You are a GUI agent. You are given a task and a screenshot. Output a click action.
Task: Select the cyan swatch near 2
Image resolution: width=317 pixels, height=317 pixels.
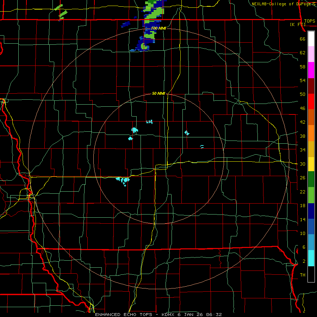[x=311, y=258]
